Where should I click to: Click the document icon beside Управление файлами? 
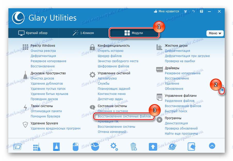[x=159, y=97]
